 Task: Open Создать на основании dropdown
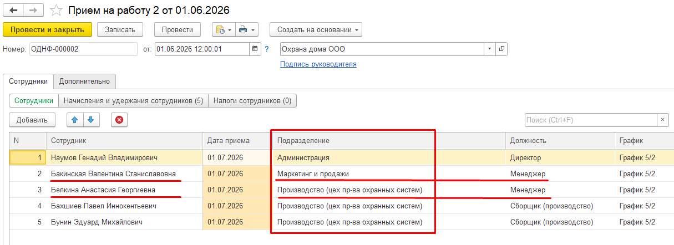point(316,29)
